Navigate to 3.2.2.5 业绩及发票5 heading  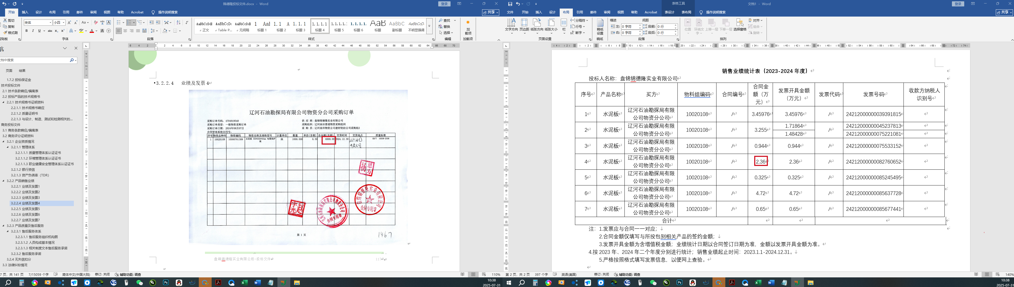point(26,209)
